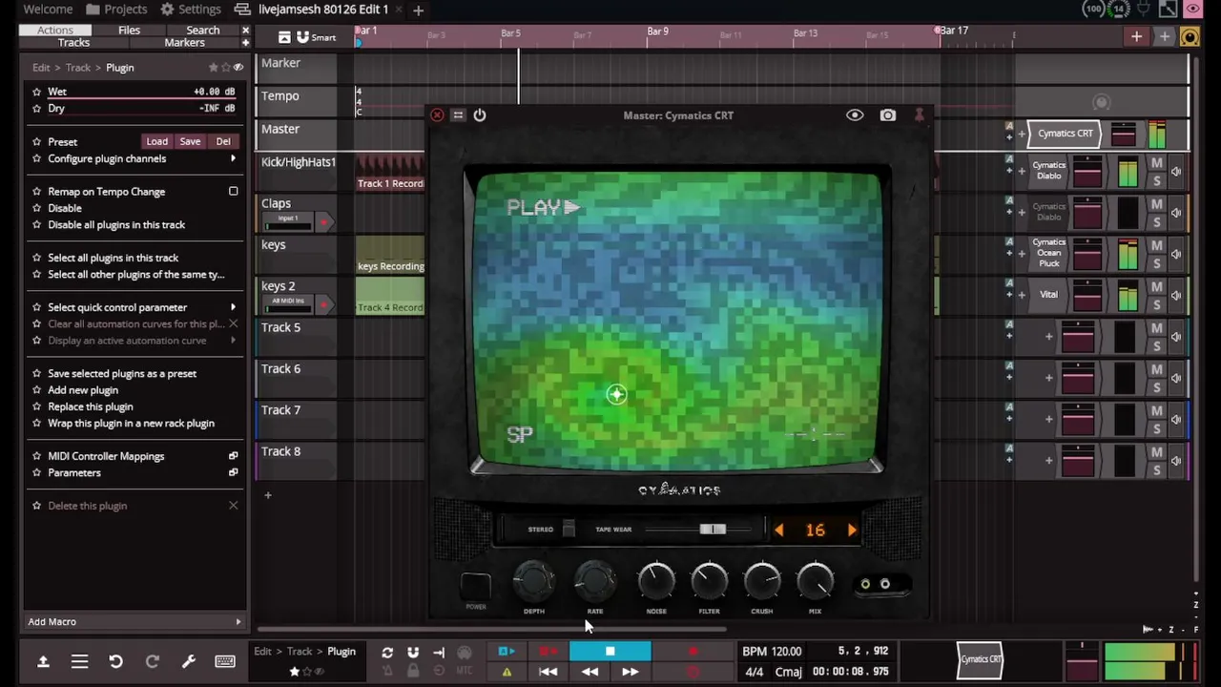
Task: Add new track with red plus button
Action: pyautogui.click(x=1136, y=36)
